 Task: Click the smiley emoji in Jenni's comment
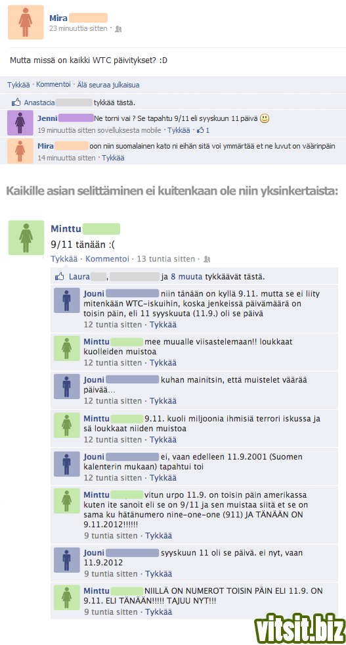point(265,118)
